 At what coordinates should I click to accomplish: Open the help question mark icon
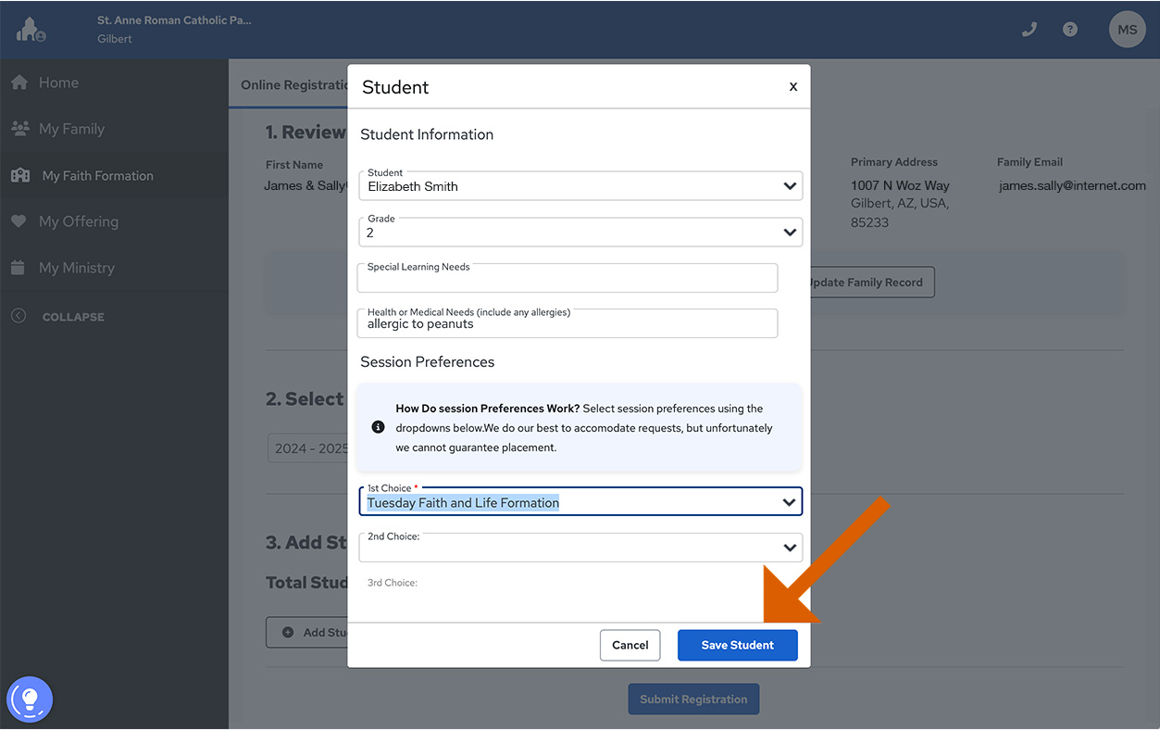1069,29
